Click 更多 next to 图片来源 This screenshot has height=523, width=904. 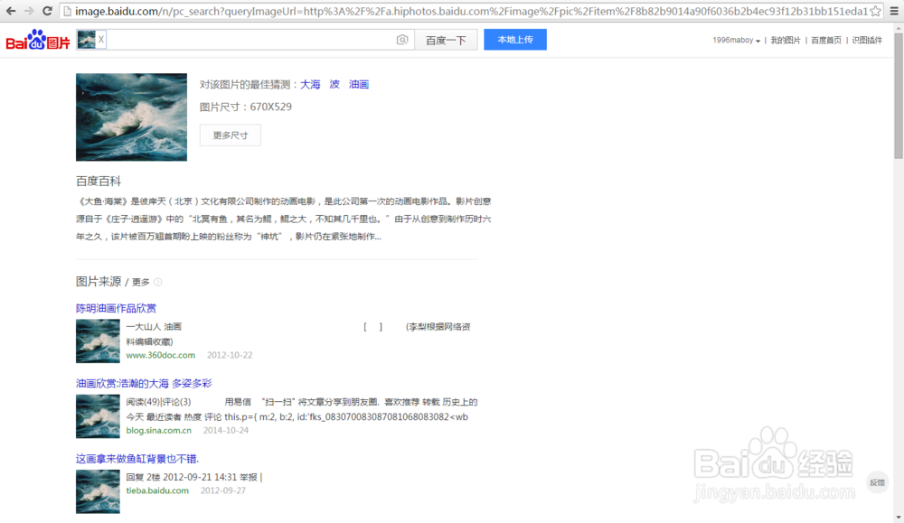pyautogui.click(x=141, y=282)
